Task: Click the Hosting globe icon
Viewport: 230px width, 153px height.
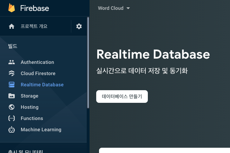Action: pyautogui.click(x=12, y=107)
